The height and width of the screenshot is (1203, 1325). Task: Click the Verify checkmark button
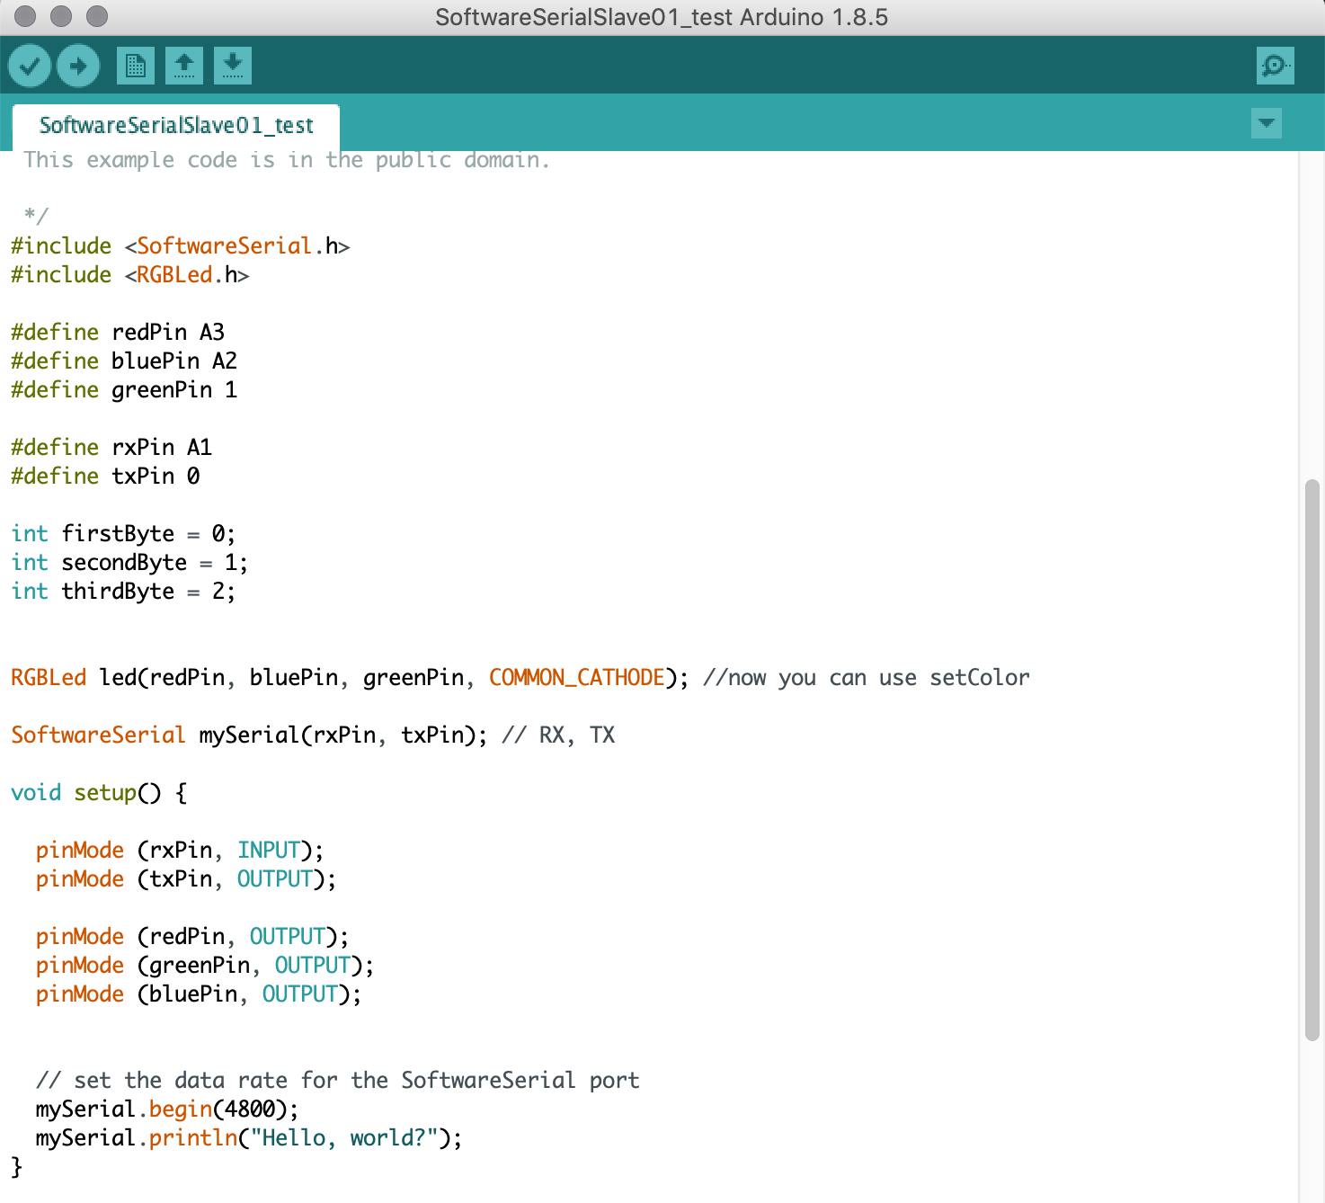[30, 66]
